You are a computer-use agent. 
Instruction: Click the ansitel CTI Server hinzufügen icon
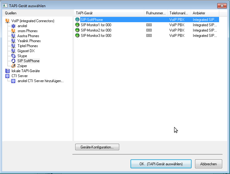tap(13, 81)
